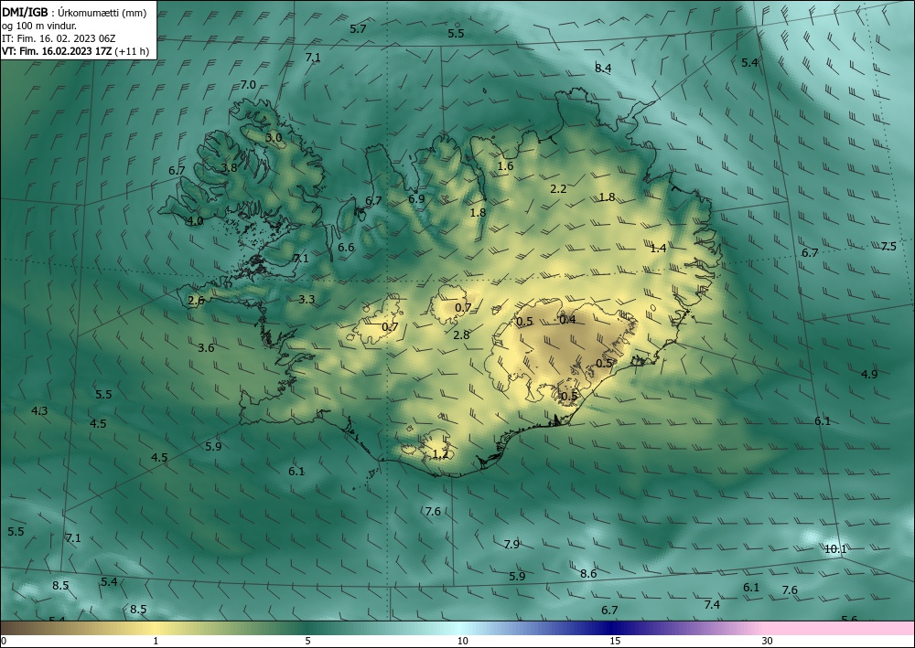Click the '1' label on the color scale

pos(156,642)
